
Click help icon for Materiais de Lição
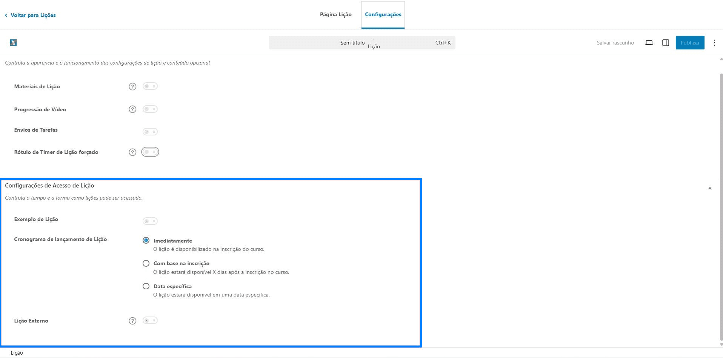click(x=132, y=86)
